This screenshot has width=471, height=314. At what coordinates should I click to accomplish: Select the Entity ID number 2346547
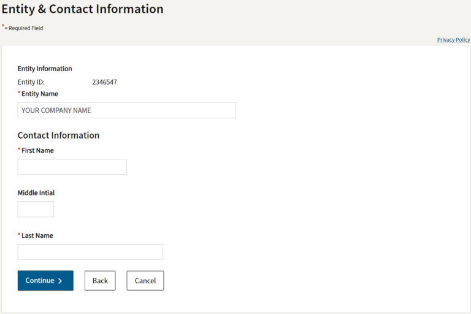pos(104,82)
